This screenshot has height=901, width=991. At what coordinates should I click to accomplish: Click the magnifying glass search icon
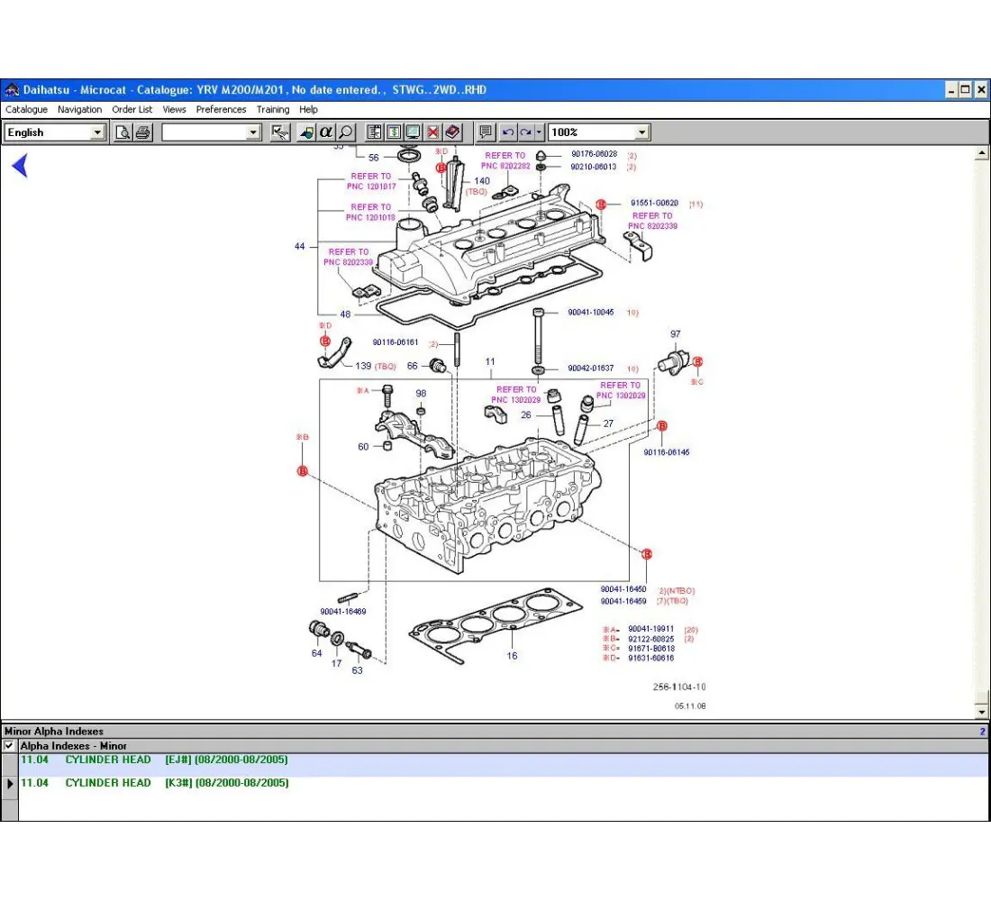346,132
